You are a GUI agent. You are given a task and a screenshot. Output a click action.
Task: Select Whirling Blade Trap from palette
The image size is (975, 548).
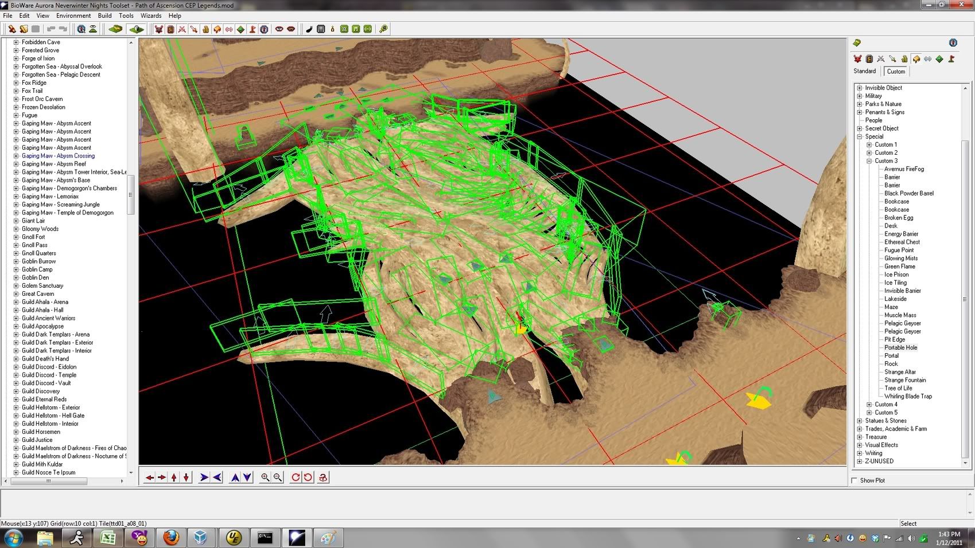(908, 396)
